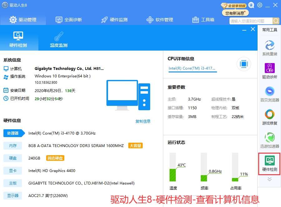Click the 240GB disk size text

[34, 158]
